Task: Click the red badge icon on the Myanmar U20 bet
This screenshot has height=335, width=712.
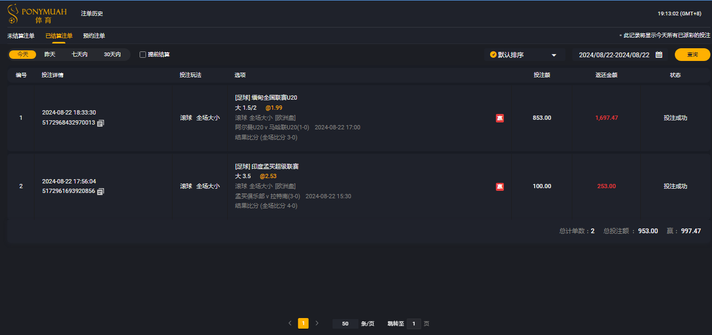Action: pyautogui.click(x=499, y=118)
